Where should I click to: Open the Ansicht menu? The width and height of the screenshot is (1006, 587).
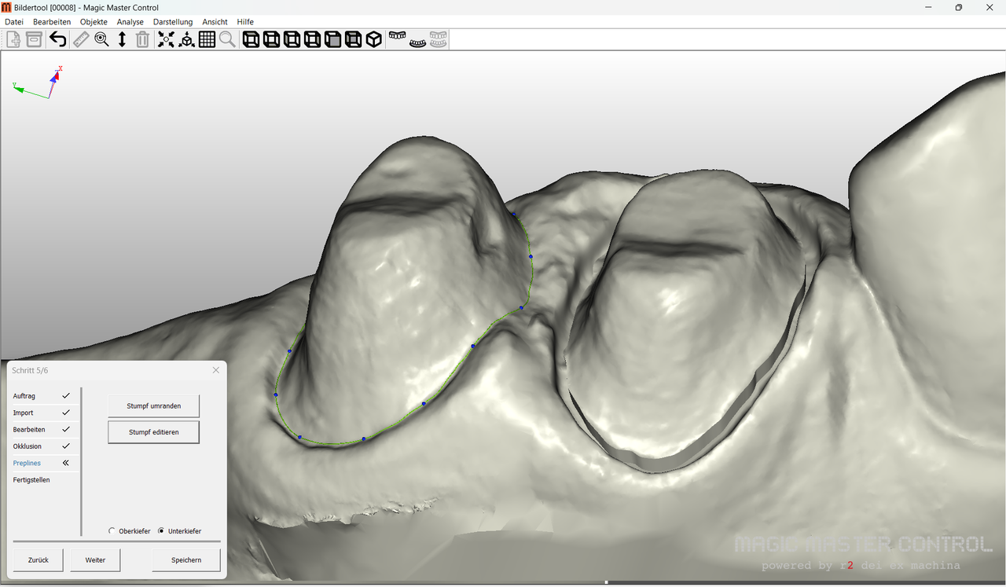[x=215, y=22]
